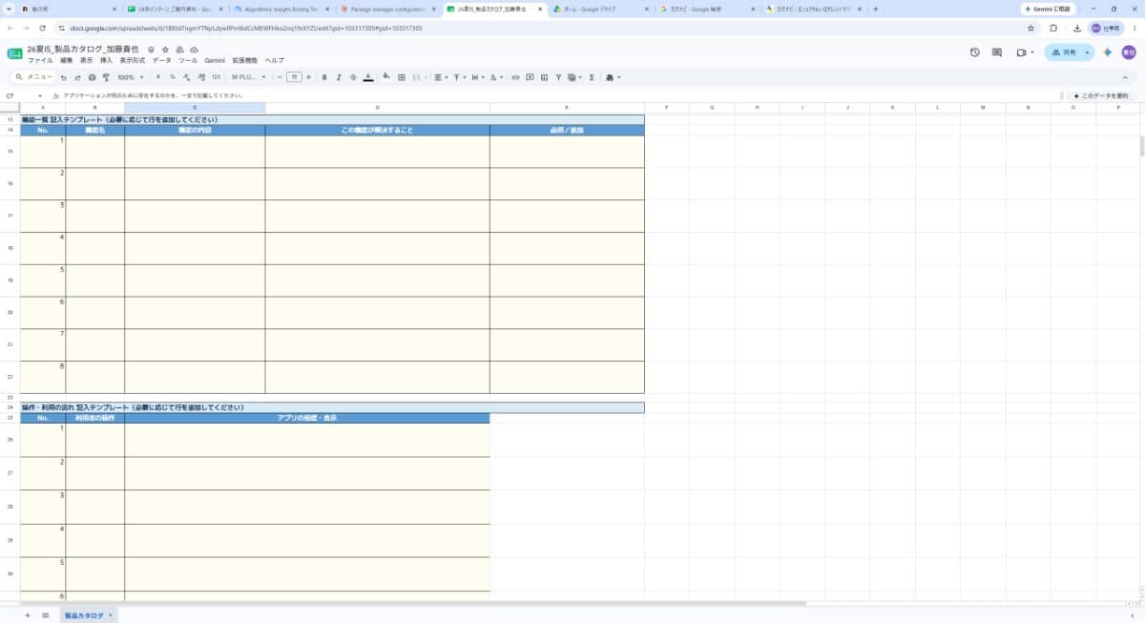Open the text rotation dropdown
Screen dimensions: 1145x623
495,77
